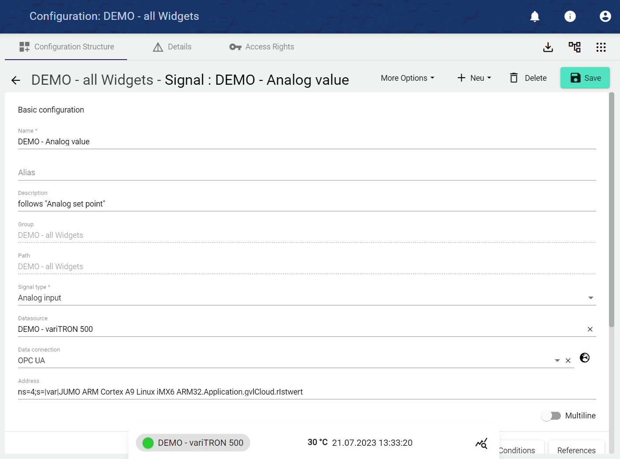Toggle the Multiline switch
The width and height of the screenshot is (620, 459).
click(551, 416)
